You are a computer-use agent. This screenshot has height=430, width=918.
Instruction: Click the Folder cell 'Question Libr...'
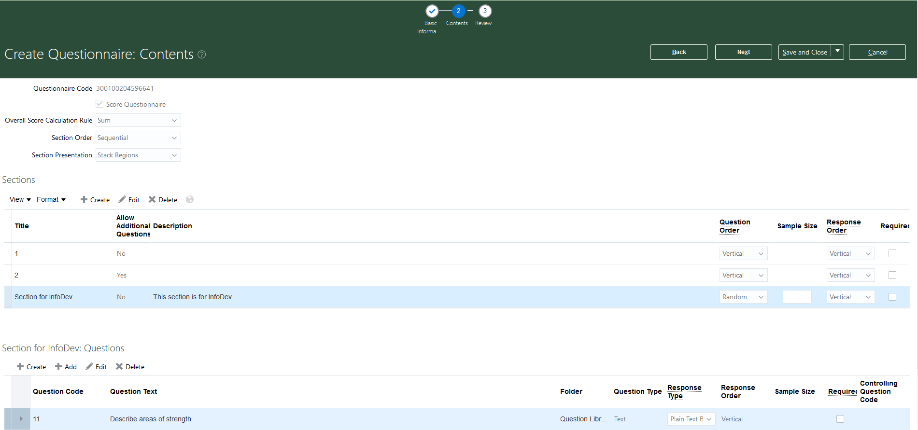[583, 419]
